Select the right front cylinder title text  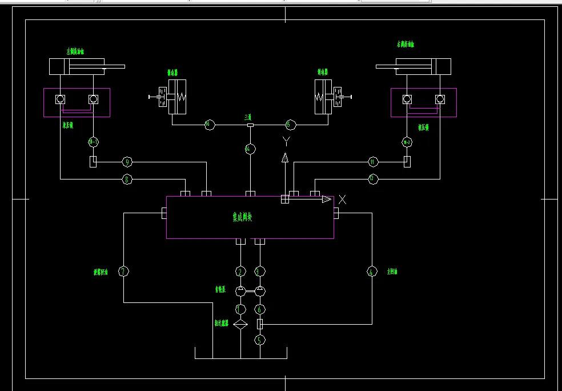(406, 44)
